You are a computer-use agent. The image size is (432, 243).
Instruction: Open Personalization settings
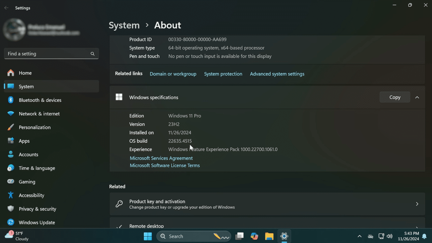tap(51, 127)
